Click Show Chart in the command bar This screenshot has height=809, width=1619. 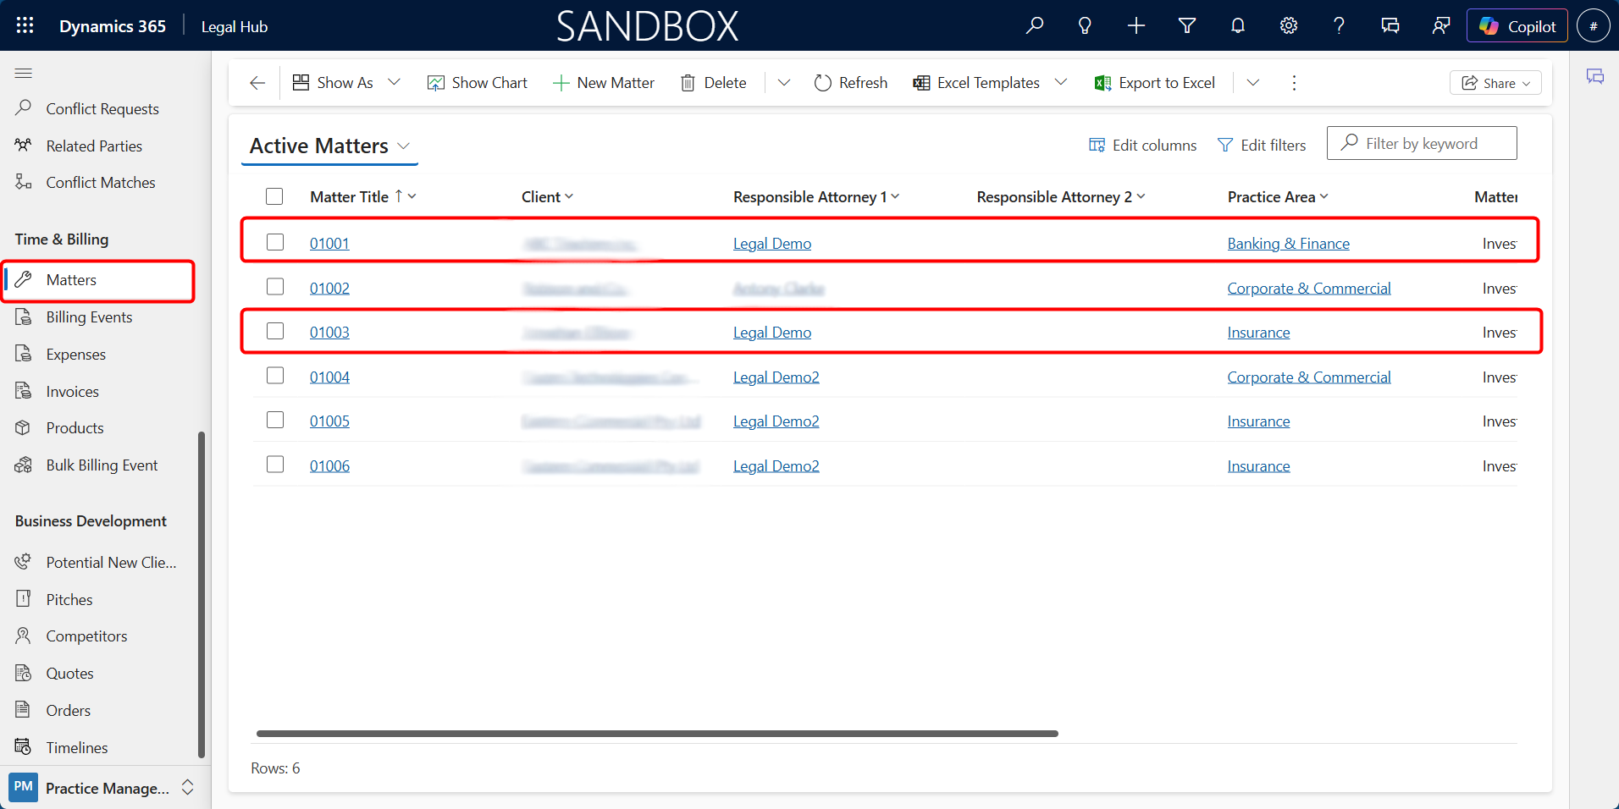point(478,83)
